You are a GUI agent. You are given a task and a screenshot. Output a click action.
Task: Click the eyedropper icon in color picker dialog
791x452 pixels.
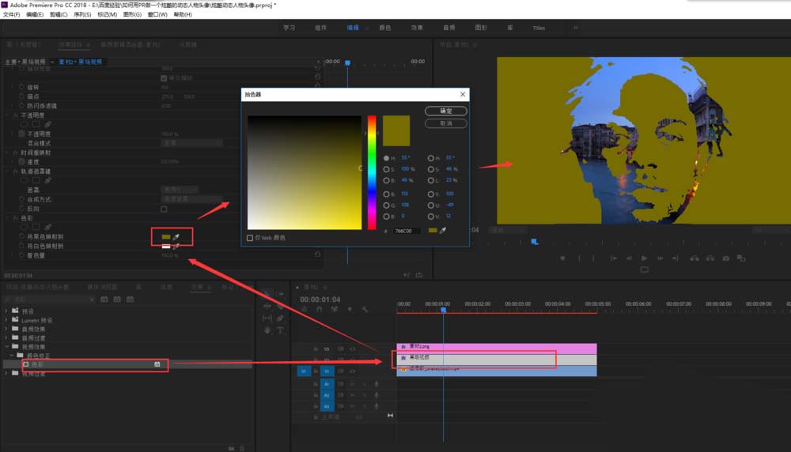[x=443, y=231]
